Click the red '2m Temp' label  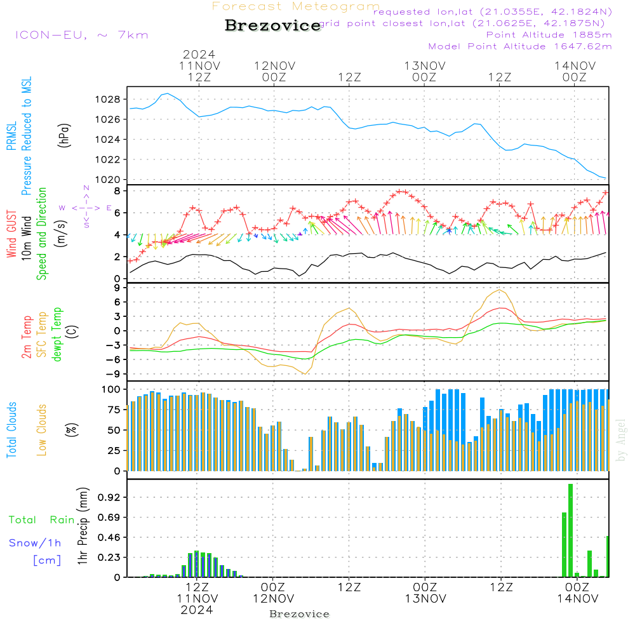pyautogui.click(x=26, y=337)
